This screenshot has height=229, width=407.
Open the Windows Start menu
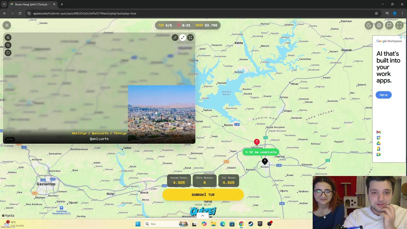pos(138,224)
